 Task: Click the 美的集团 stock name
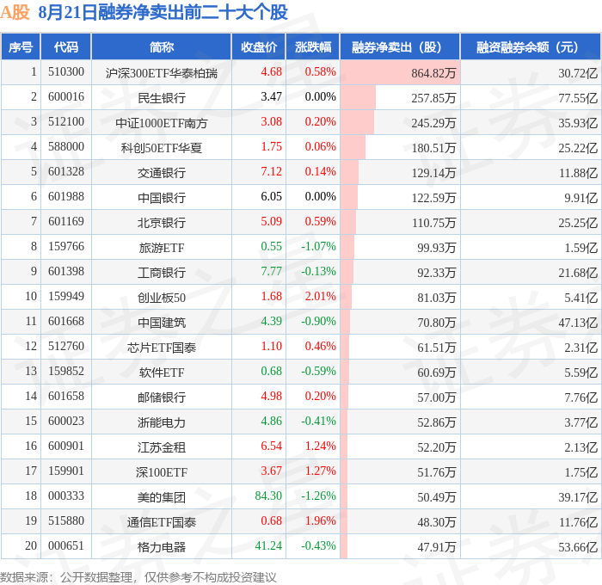162,497
